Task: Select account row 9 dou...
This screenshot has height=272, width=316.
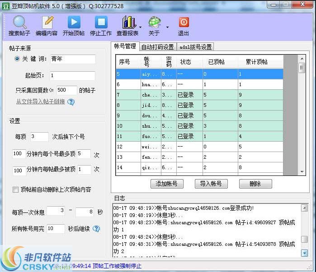Action: coord(199,115)
